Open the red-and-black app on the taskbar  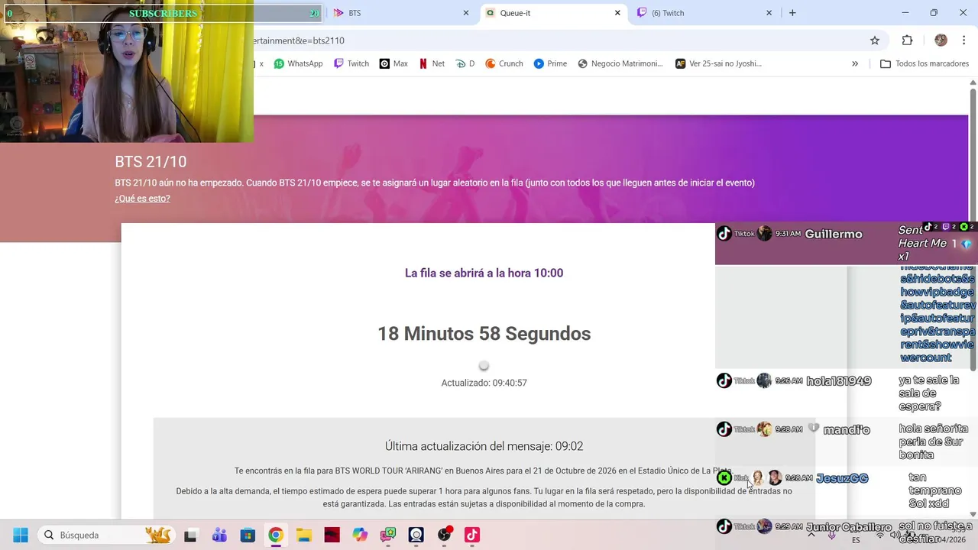332,535
